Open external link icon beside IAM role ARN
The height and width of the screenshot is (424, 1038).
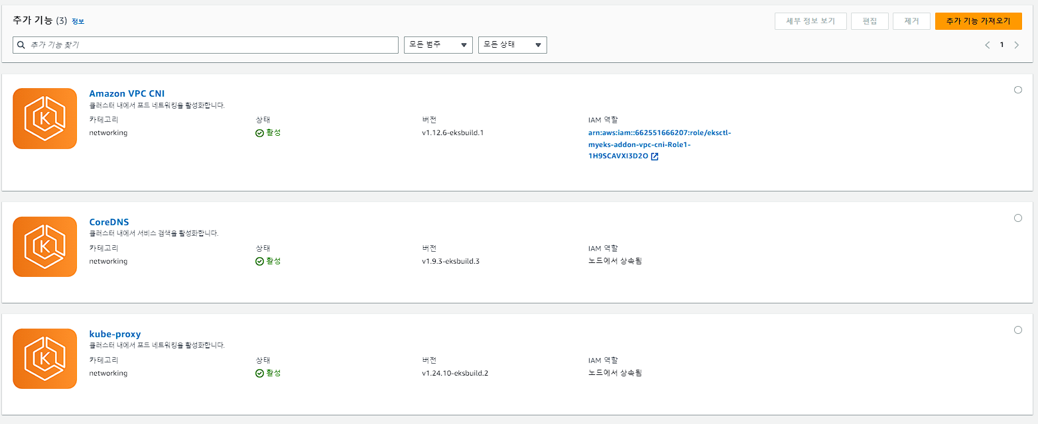655,156
